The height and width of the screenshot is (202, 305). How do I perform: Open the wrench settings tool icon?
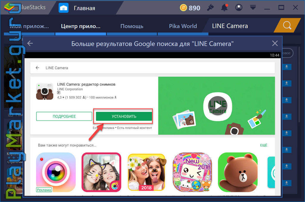(x=211, y=7)
